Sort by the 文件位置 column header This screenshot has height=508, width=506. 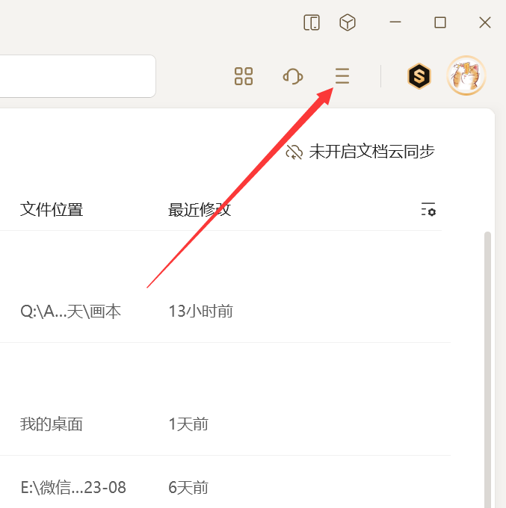[52, 210]
